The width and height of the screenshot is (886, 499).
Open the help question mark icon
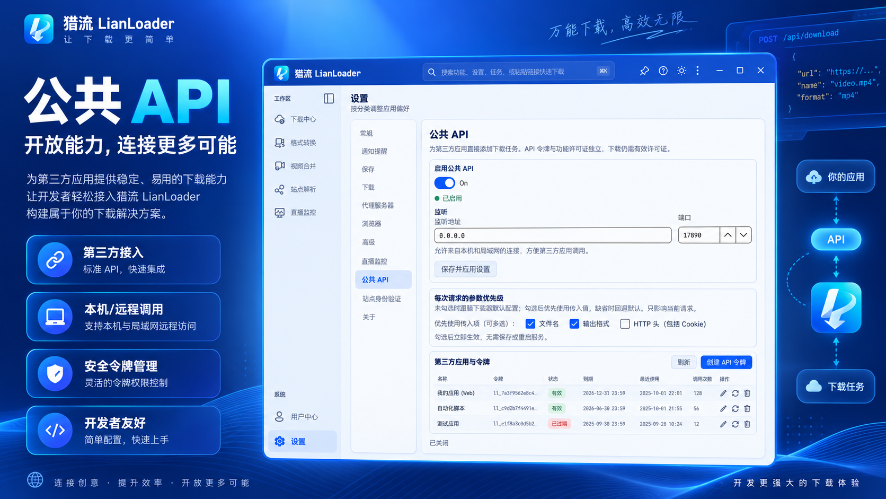click(x=663, y=71)
